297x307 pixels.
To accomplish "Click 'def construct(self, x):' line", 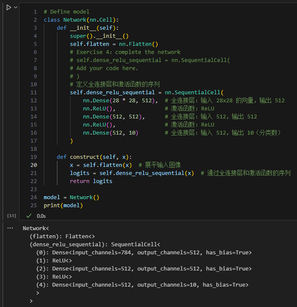I will pyautogui.click(x=94, y=157).
